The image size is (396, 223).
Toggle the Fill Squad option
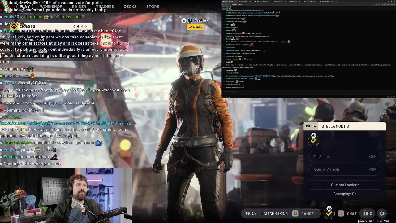coord(345,157)
